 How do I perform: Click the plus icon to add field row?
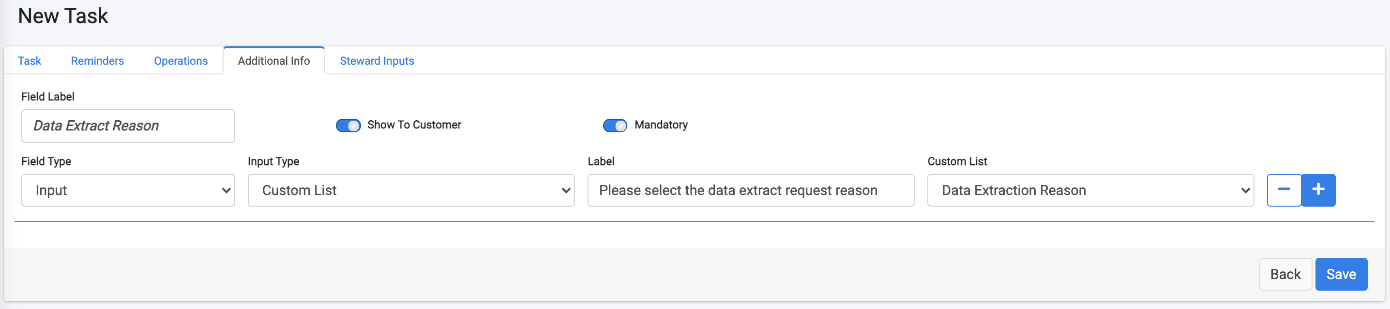[x=1318, y=190]
